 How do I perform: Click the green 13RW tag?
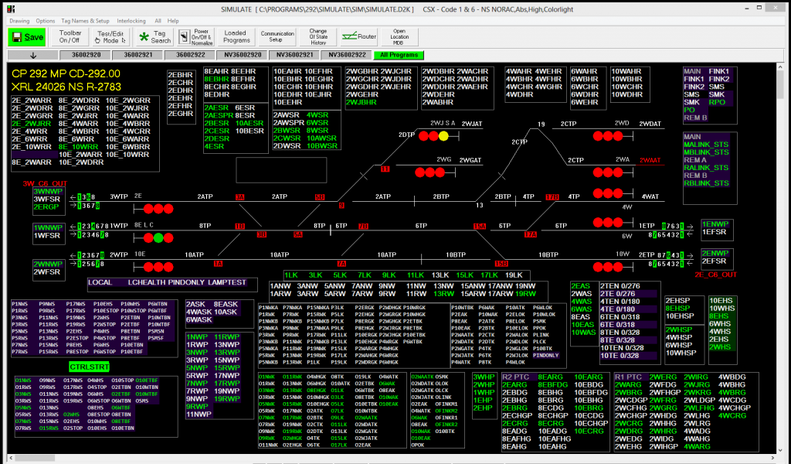coord(443,294)
